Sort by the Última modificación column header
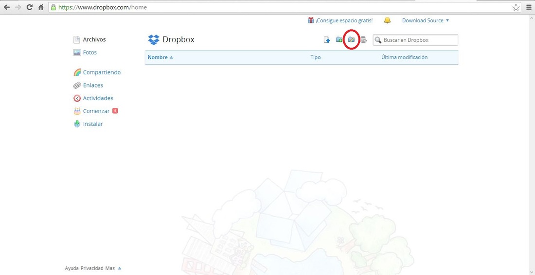 [x=404, y=57]
